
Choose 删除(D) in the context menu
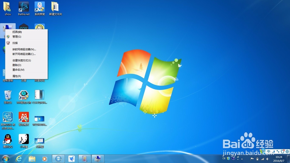coord(26,65)
